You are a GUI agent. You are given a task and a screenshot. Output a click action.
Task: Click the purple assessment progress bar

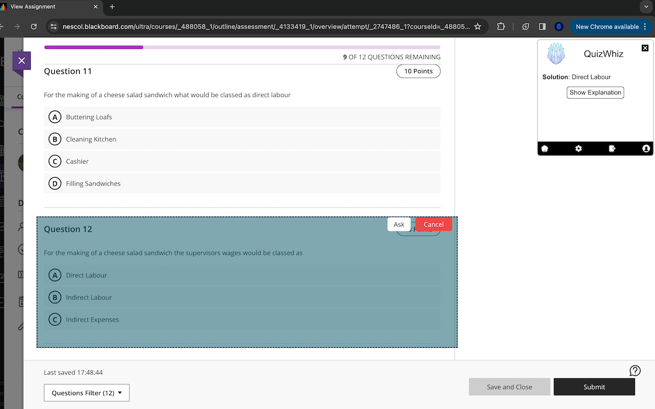(242, 47)
